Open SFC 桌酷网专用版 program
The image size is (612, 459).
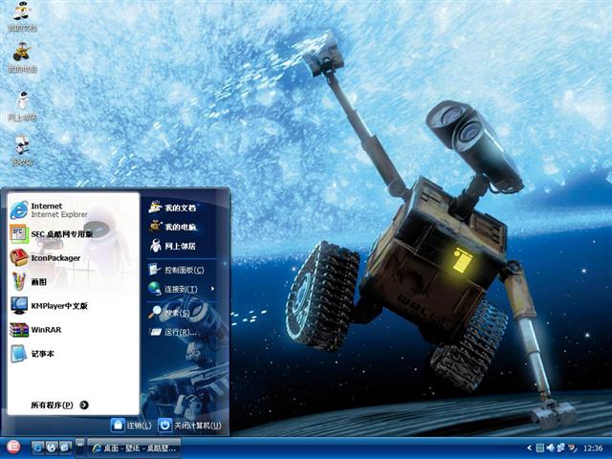pyautogui.click(x=73, y=233)
